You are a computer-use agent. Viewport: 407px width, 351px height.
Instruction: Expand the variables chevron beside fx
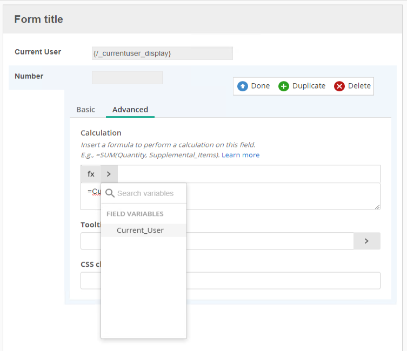tap(109, 174)
